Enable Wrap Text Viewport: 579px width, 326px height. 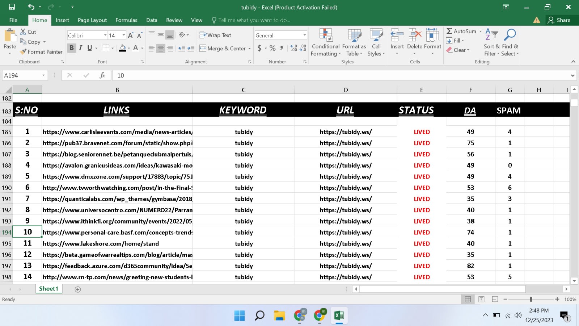pyautogui.click(x=215, y=35)
